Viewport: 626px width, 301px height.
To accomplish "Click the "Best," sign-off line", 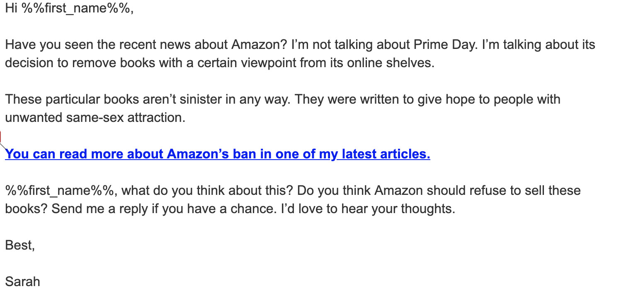I will click(20, 245).
